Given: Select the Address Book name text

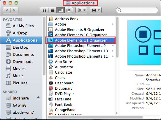Looking at the screenshot, I should [67, 19].
